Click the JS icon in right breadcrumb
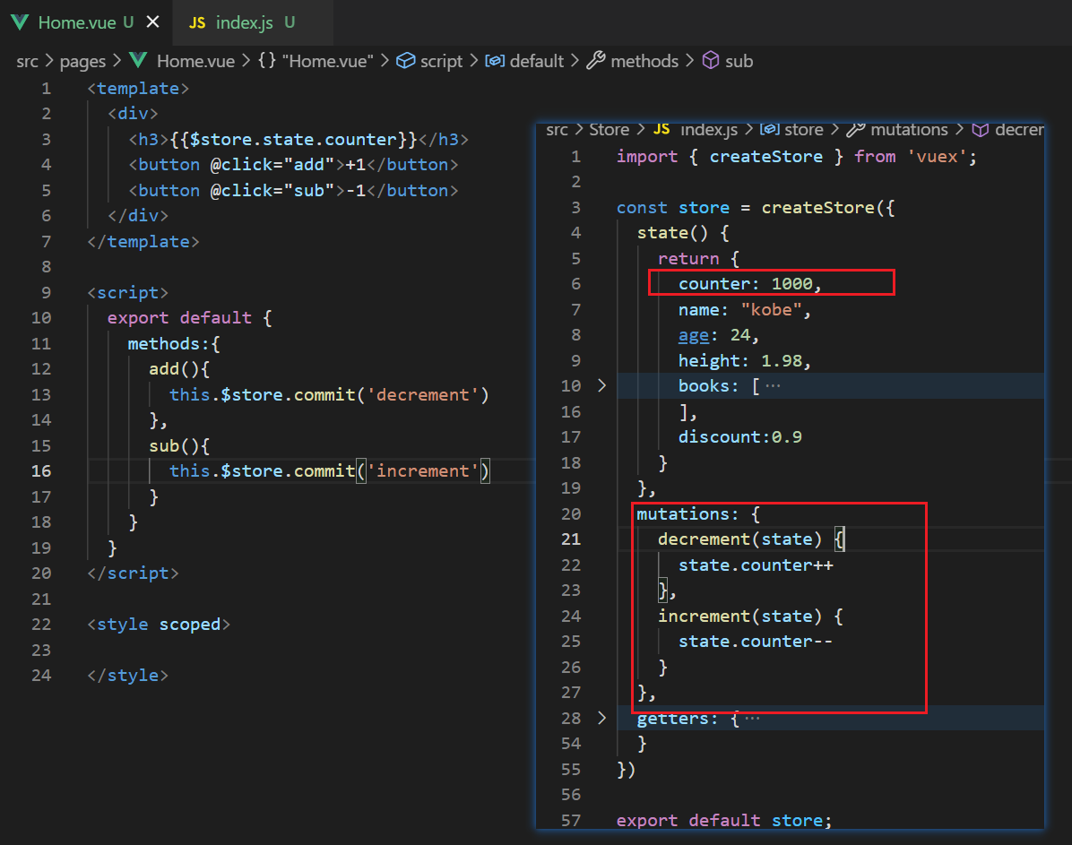1072x845 pixels. pos(661,129)
